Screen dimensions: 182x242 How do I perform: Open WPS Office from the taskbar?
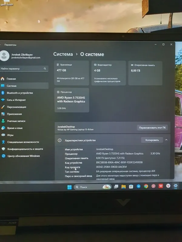[x=161, y=186]
